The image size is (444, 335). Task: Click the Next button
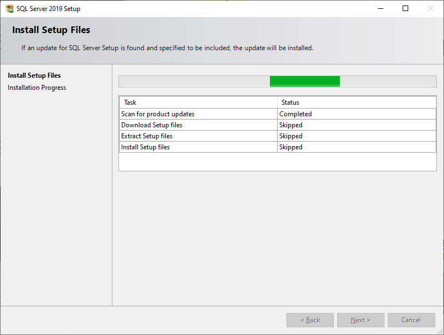coord(360,320)
